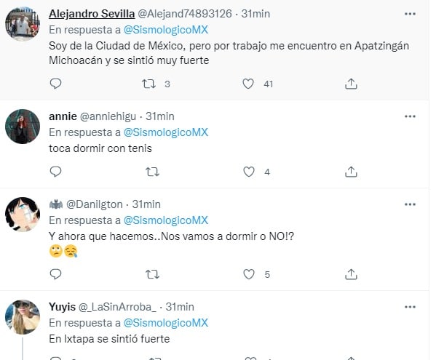Like annie's tweet about tenis
Viewport: 436px width, 360px height.
[249, 172]
